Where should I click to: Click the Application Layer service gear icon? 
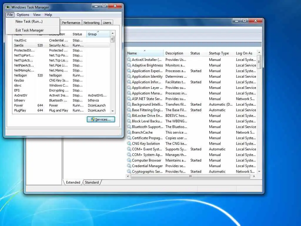tap(129, 87)
